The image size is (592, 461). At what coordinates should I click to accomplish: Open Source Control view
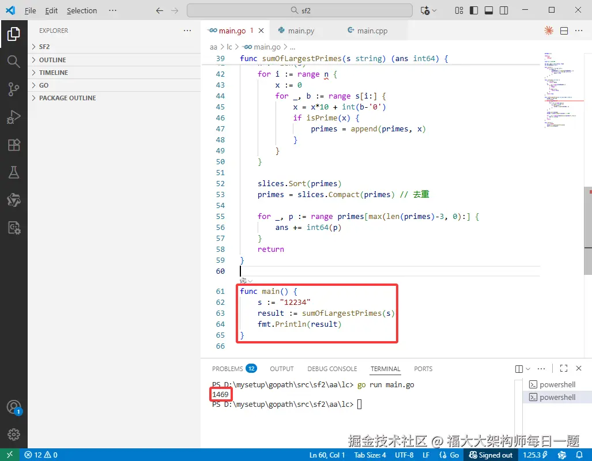[14, 89]
